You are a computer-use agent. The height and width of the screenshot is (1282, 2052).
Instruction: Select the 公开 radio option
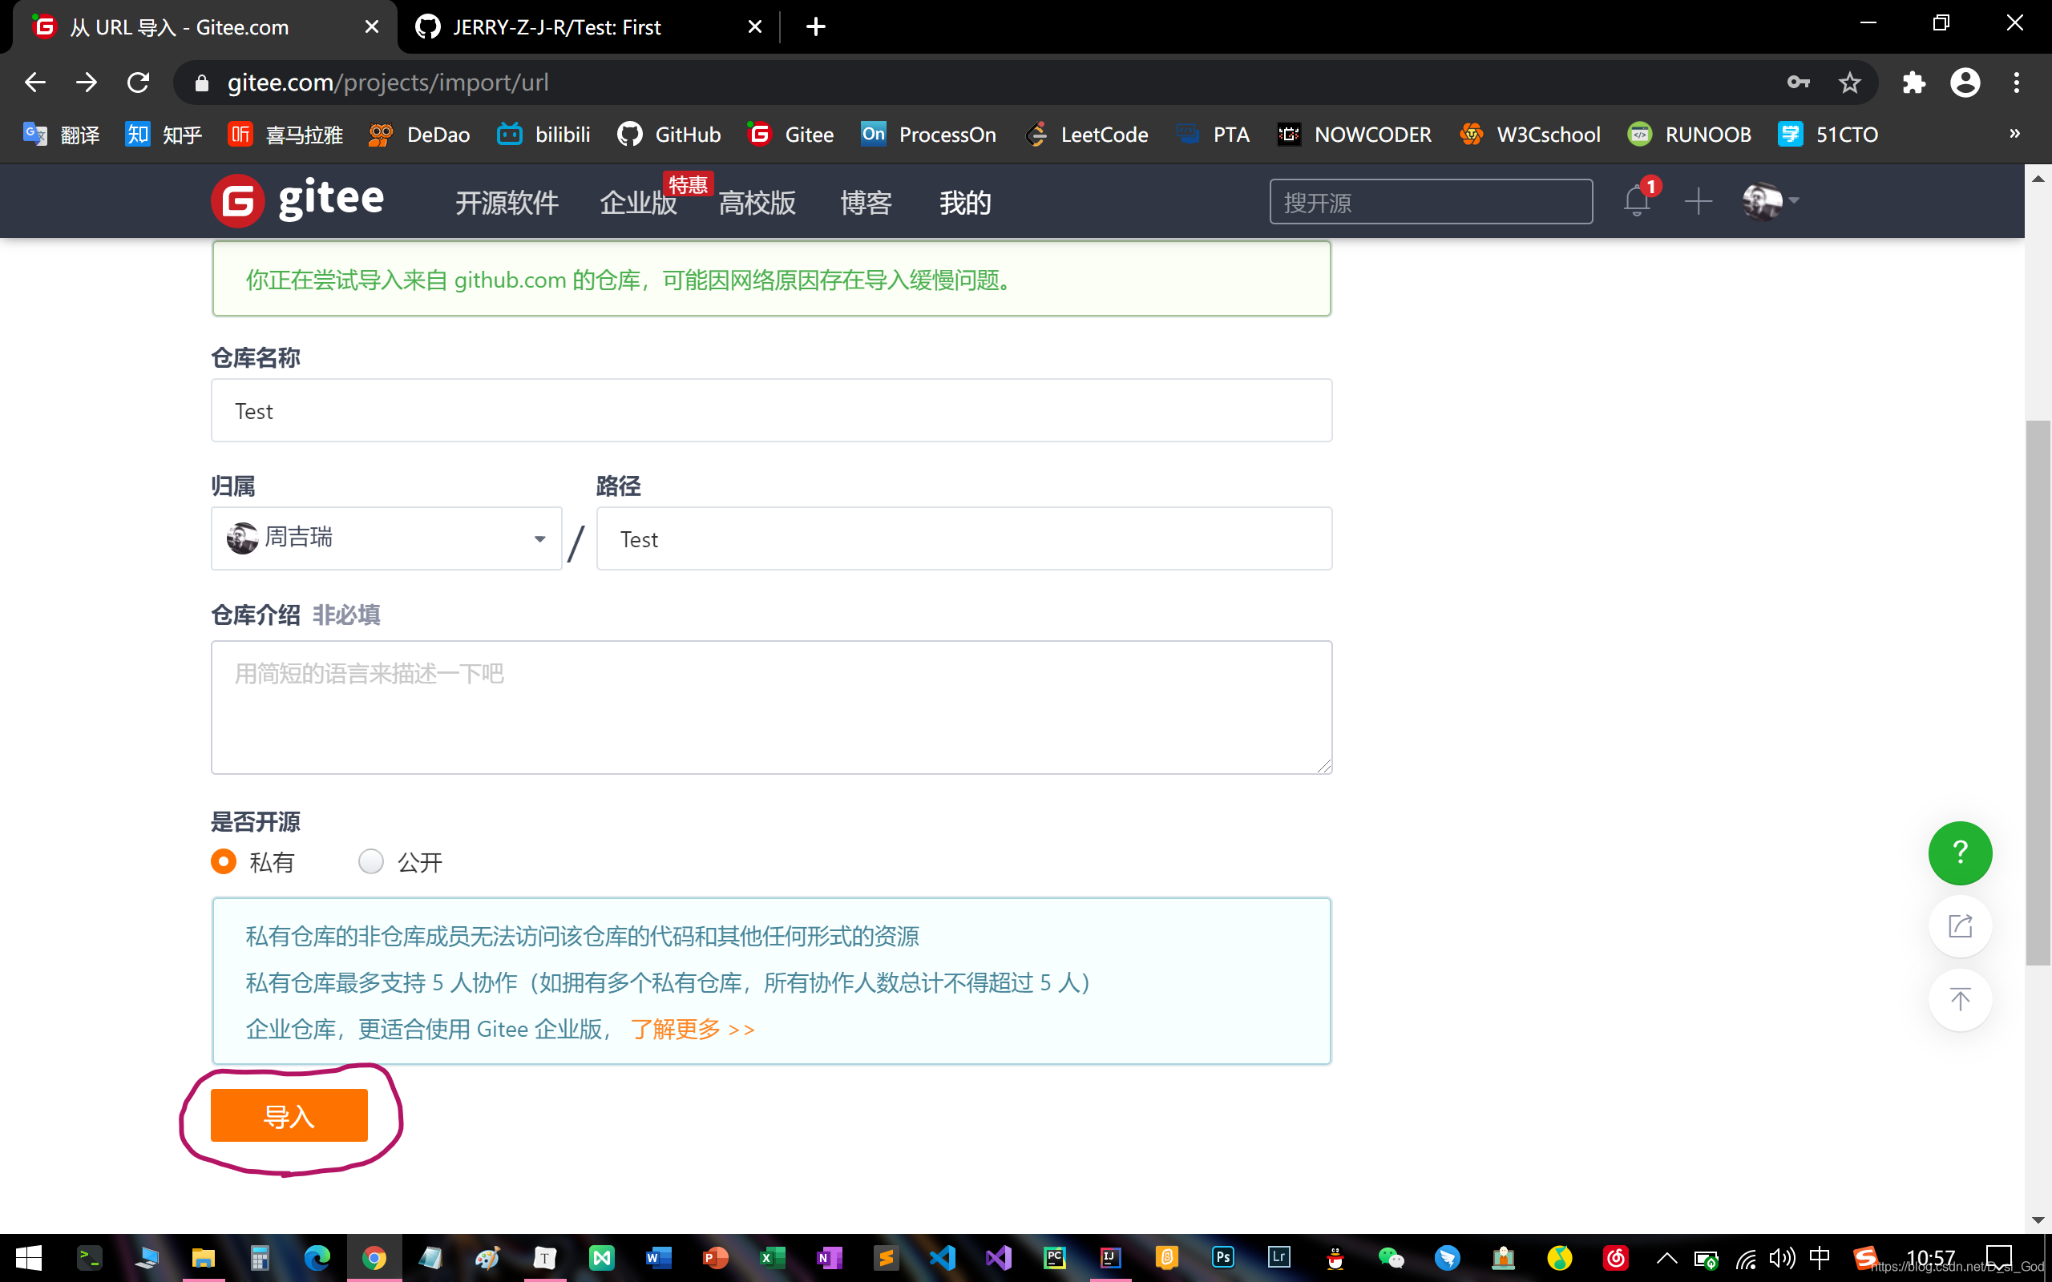371,861
